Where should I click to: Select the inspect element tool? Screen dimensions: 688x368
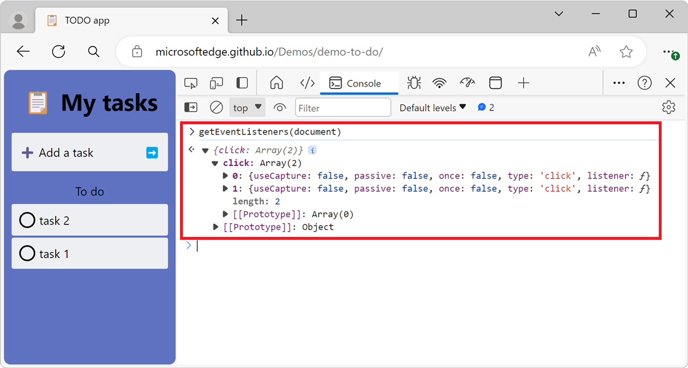[x=190, y=82]
